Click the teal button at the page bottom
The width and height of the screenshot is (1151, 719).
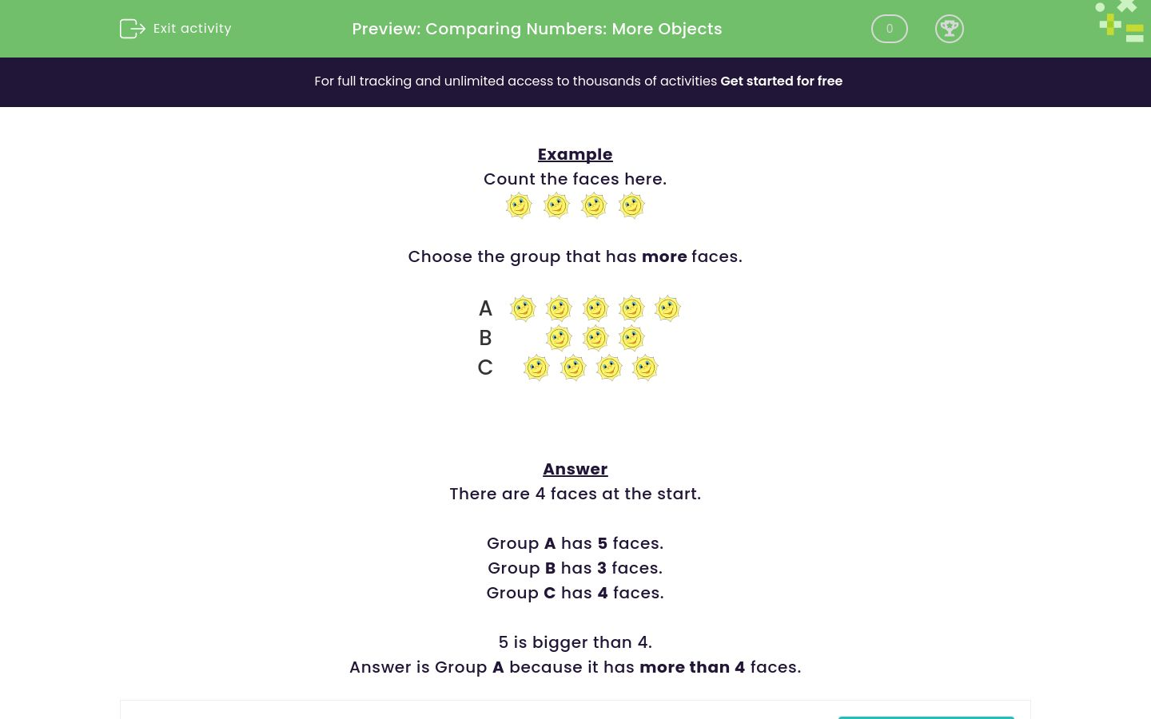pos(926,717)
